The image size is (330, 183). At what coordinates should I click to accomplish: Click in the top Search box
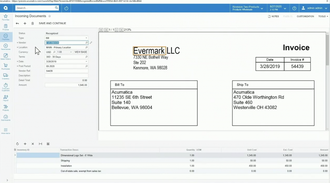point(35,8)
